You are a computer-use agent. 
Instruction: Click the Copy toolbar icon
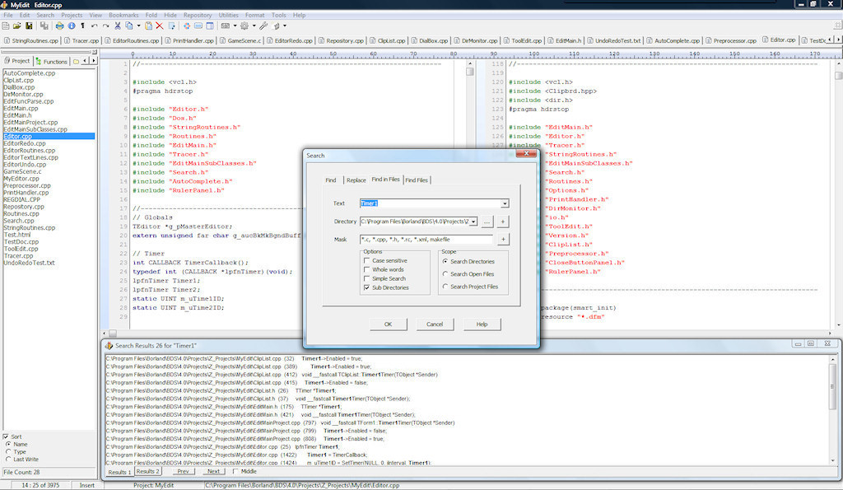(129, 26)
